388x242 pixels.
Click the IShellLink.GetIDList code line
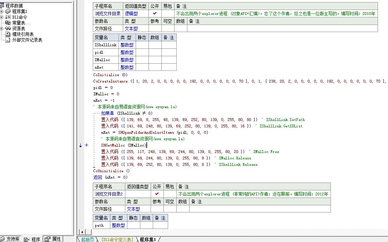(x=202, y=126)
